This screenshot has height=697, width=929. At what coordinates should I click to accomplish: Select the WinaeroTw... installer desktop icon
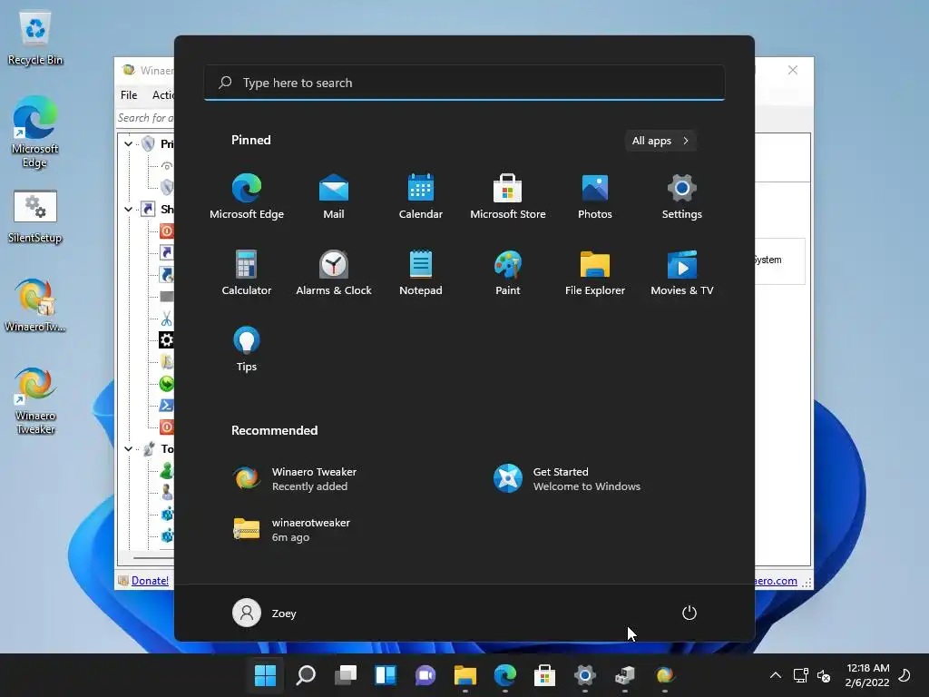tap(35, 305)
